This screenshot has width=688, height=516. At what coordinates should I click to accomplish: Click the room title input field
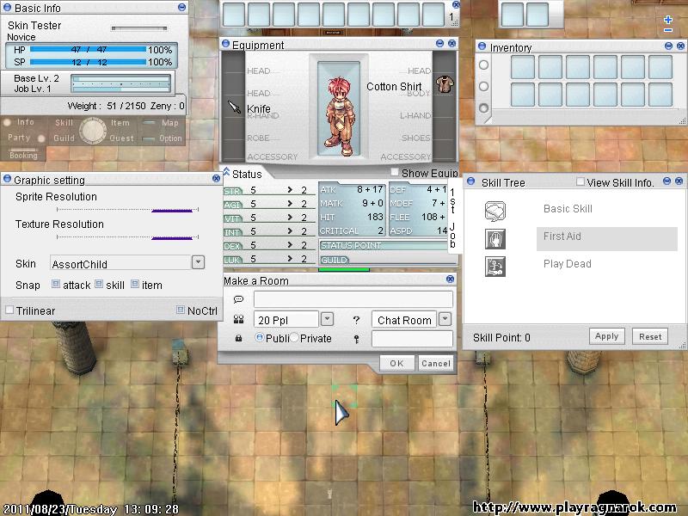(x=353, y=299)
